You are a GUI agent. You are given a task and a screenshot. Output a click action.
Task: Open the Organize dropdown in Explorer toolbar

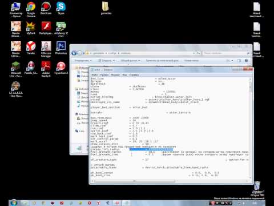83,61
